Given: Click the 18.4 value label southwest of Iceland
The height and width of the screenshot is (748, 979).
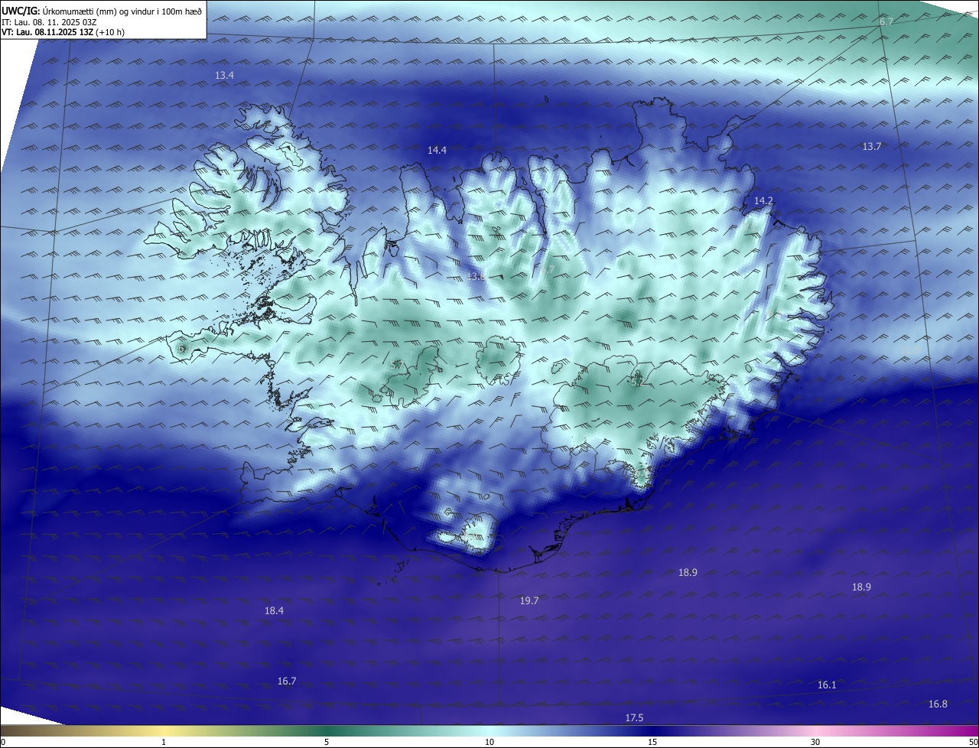Looking at the screenshot, I should [x=274, y=610].
